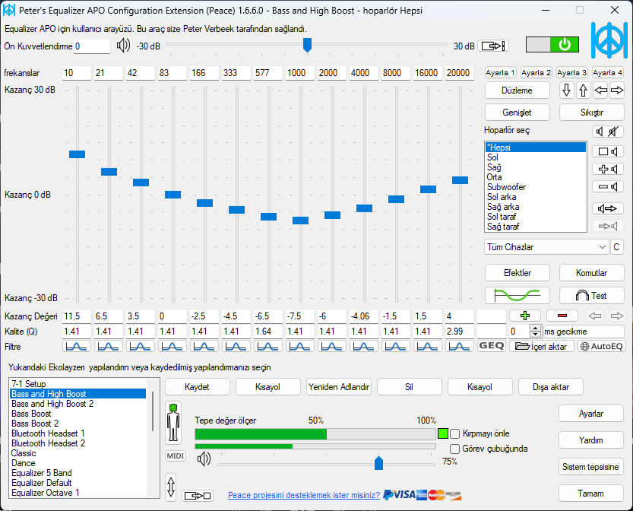Image resolution: width=633 pixels, height=511 pixels.
Task: Click the Dışa aktar export button
Action: [x=551, y=387]
